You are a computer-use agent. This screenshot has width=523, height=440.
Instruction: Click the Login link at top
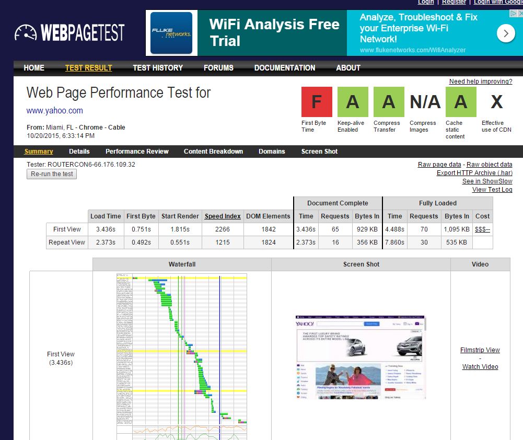(426, 2)
